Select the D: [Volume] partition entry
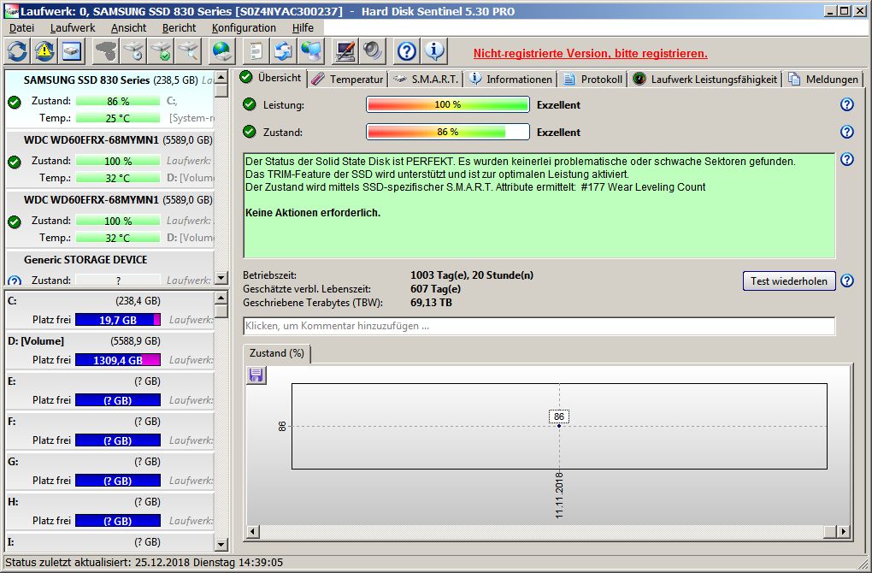The height and width of the screenshot is (573, 872). pos(109,351)
